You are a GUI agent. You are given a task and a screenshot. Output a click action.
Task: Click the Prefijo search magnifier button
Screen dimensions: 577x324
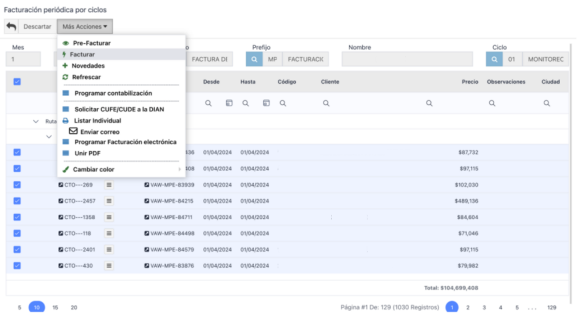(x=254, y=59)
